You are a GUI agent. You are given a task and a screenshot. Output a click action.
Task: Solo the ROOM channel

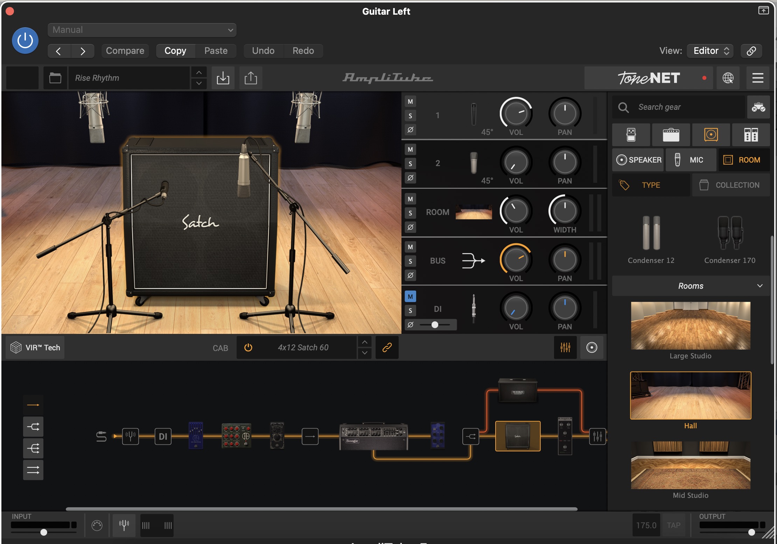pyautogui.click(x=410, y=213)
